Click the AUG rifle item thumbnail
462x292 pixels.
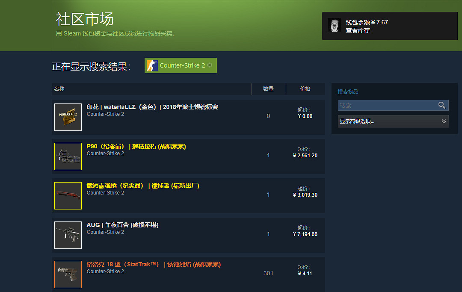(x=68, y=235)
